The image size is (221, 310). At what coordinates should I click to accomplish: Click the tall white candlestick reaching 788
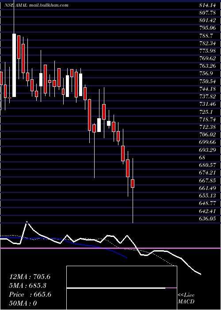point(14,65)
